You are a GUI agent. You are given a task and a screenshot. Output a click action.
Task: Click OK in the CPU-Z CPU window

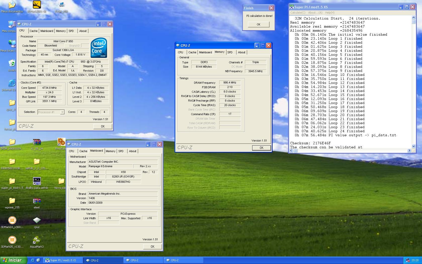click(103, 126)
